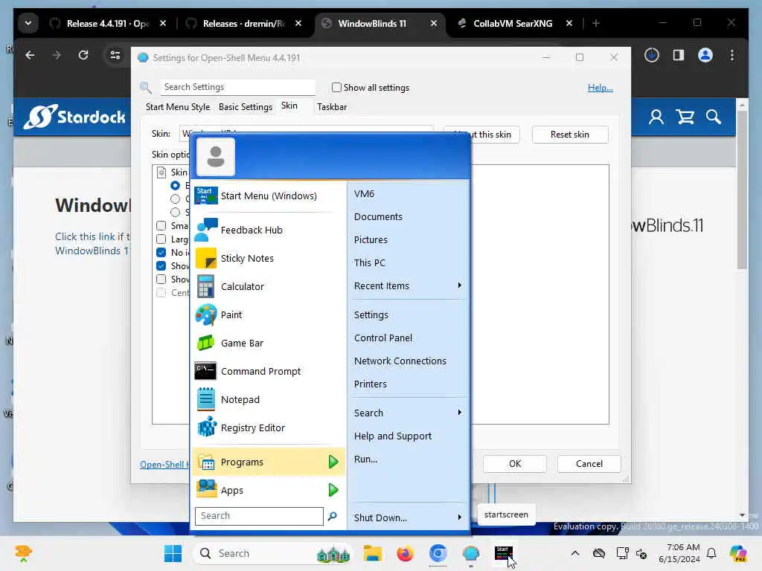Click Open-Shell homepage link

click(164, 464)
